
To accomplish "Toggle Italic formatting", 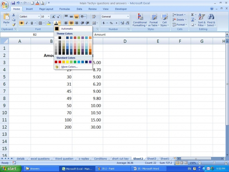I will [27, 23].
